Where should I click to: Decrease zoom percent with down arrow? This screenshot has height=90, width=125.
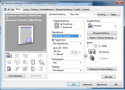[76, 54]
